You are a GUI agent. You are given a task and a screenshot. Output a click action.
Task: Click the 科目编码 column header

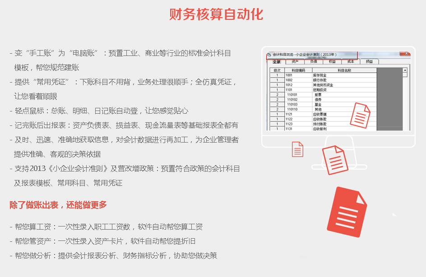(298, 70)
